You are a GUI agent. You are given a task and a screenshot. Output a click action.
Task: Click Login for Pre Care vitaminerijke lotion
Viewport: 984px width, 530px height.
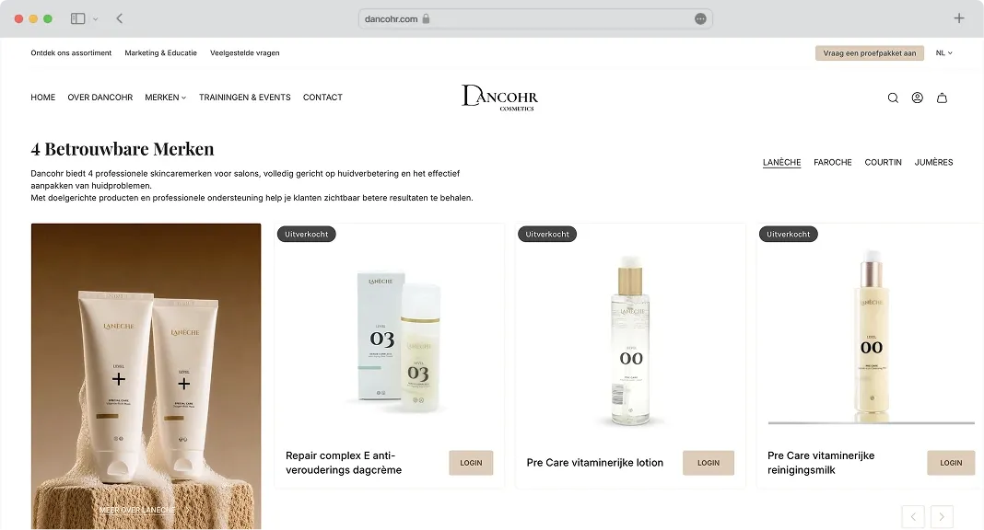[x=709, y=463]
